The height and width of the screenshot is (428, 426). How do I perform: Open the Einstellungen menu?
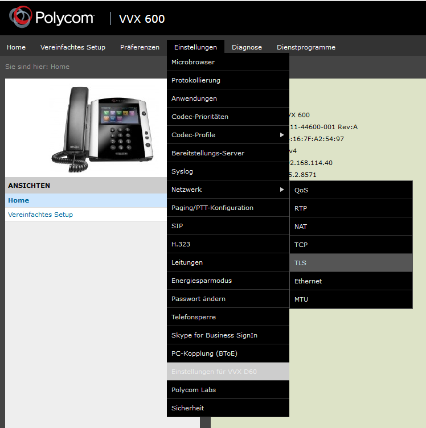click(x=195, y=47)
